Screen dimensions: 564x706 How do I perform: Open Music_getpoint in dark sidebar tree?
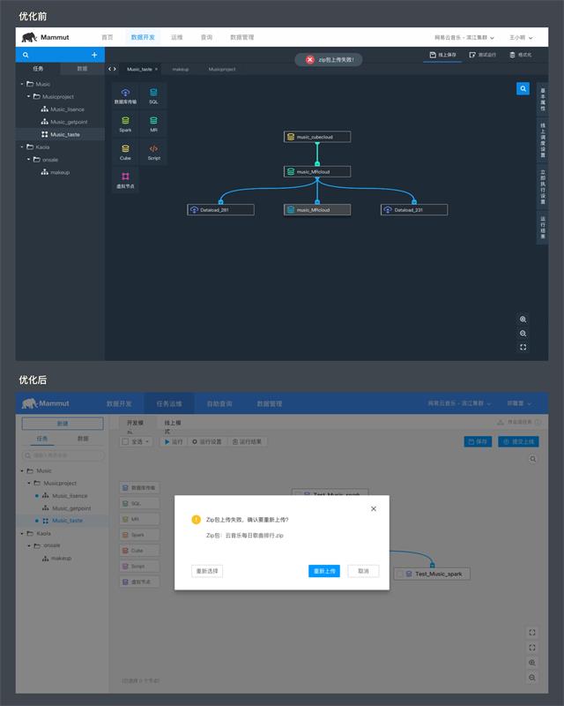coord(64,122)
